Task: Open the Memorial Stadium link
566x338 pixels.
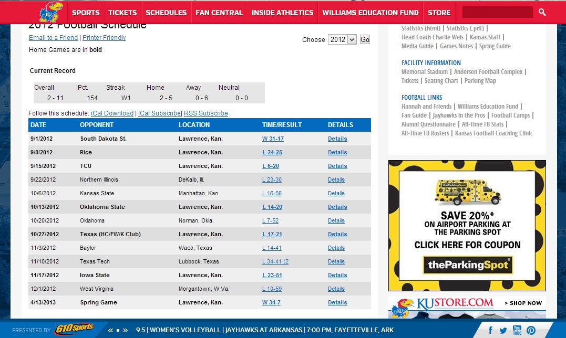Action: pyautogui.click(x=425, y=72)
